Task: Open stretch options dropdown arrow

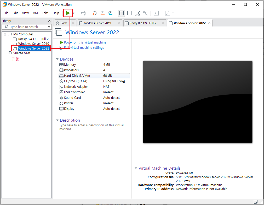Action: [173, 13]
